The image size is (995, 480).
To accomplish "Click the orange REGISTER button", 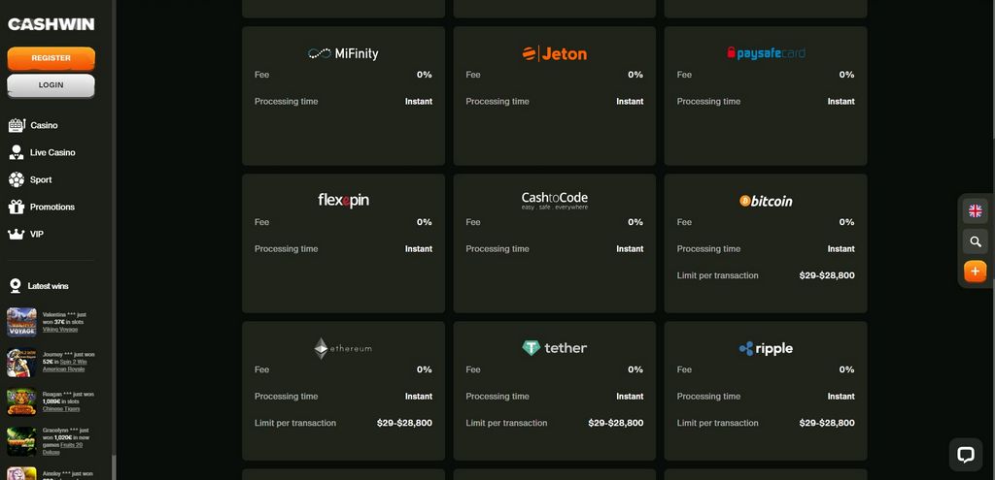I will [51, 58].
